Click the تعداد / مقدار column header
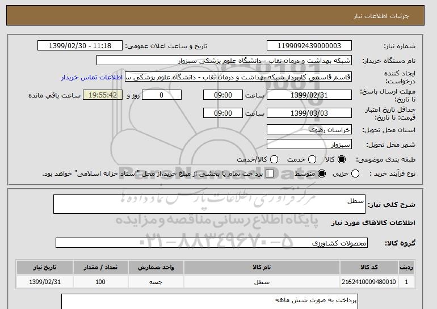 click(100, 267)
